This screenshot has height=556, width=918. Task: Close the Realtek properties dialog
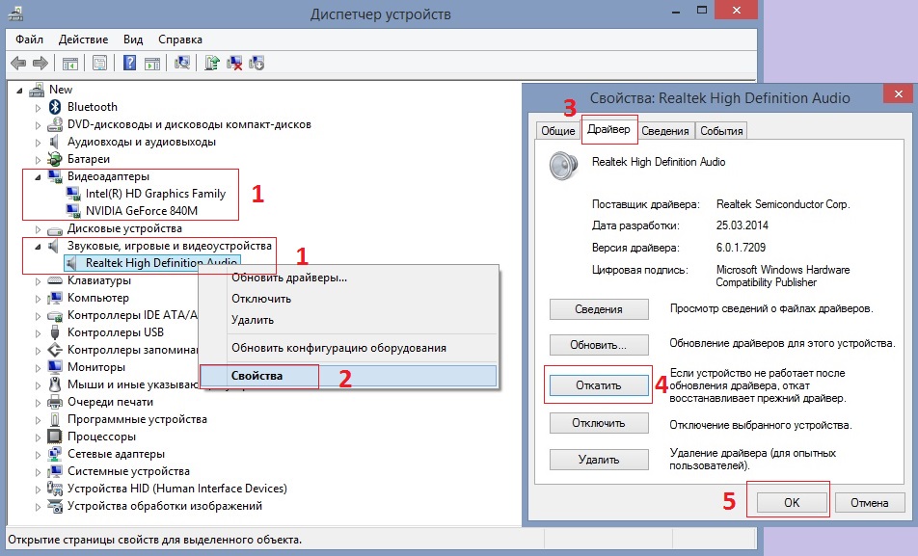pos(898,93)
